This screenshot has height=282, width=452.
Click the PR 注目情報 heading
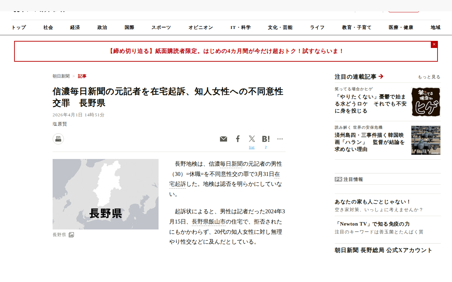349,179
